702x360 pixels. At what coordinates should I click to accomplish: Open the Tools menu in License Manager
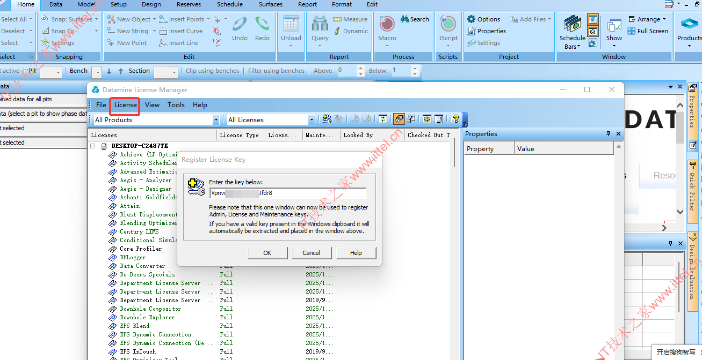(x=176, y=105)
